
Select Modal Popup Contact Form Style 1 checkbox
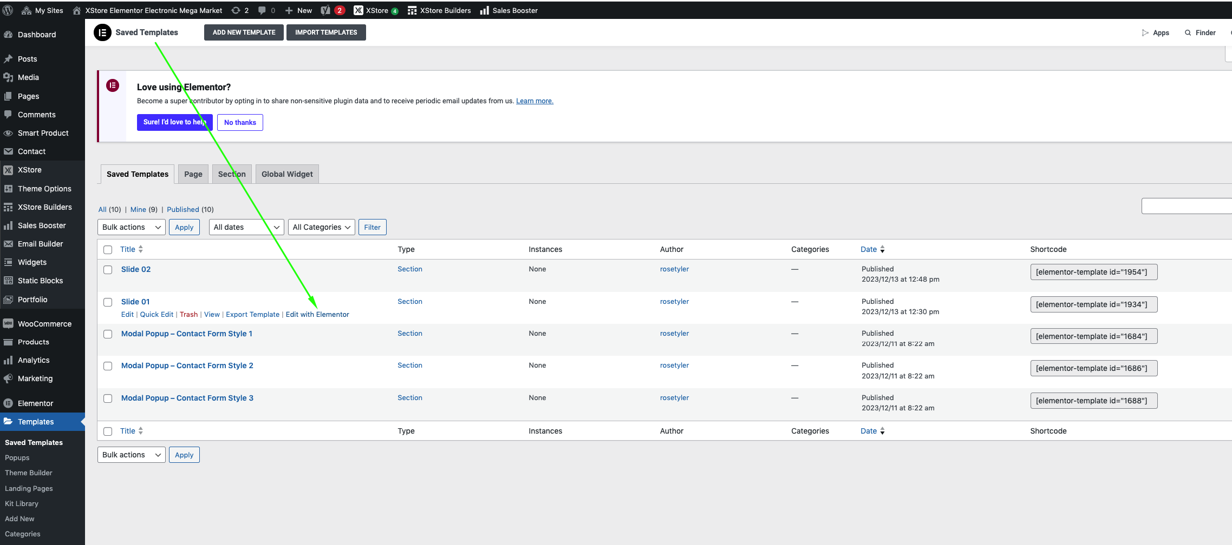(108, 334)
